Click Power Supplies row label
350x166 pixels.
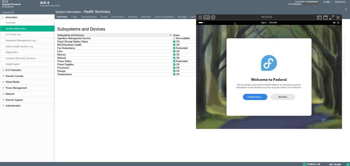[66, 65]
